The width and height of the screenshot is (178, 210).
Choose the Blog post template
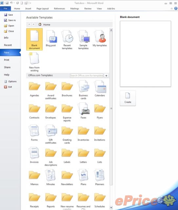click(x=51, y=39)
